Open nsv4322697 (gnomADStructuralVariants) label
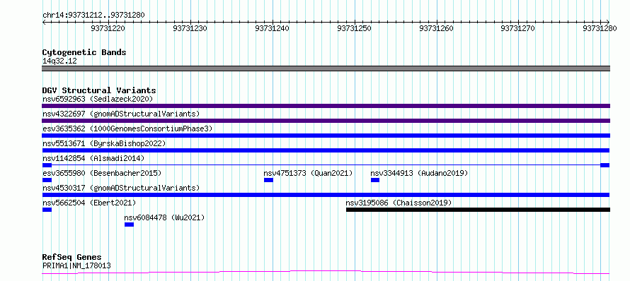Viewport: 630px width, 281px height. pos(121,114)
